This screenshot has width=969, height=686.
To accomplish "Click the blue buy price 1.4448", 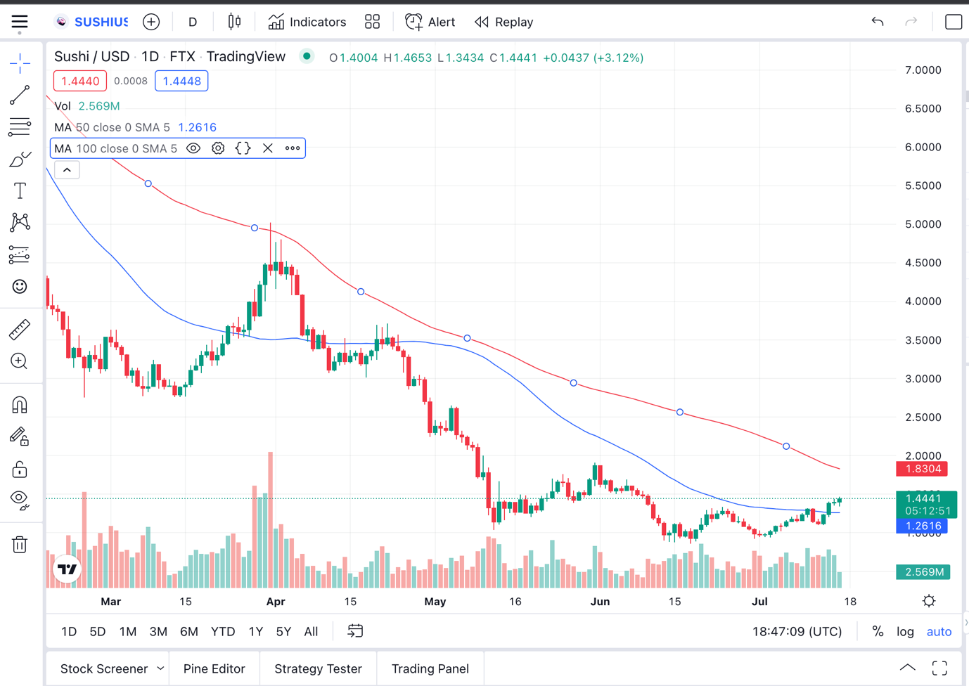I will [x=181, y=81].
